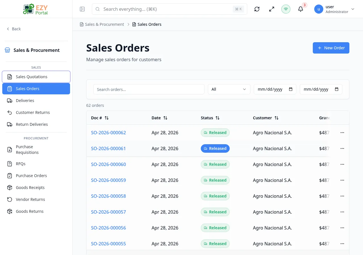Open Goods Receipts in sidebar

pyautogui.click(x=36, y=188)
